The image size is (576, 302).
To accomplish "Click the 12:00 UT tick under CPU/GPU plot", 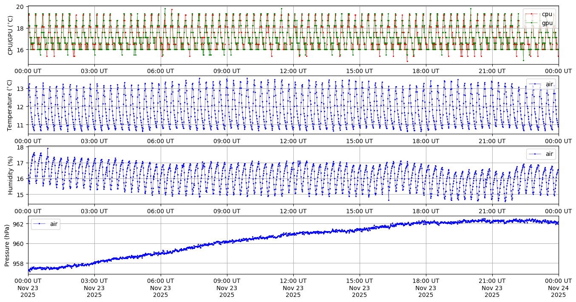I will (293, 71).
